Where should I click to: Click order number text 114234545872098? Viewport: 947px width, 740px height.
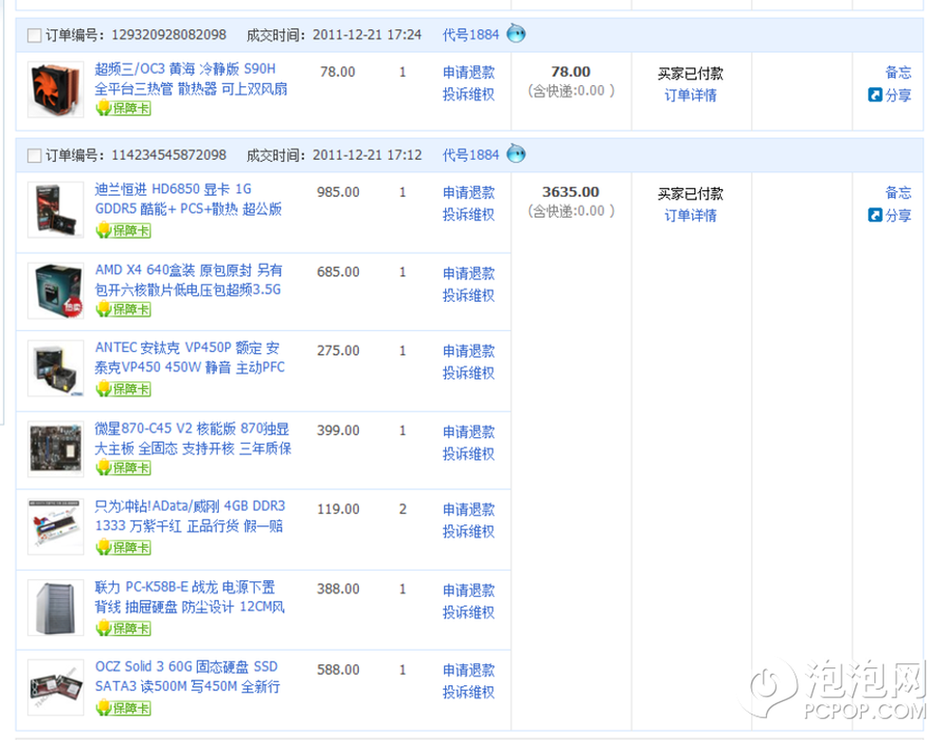[170, 155]
